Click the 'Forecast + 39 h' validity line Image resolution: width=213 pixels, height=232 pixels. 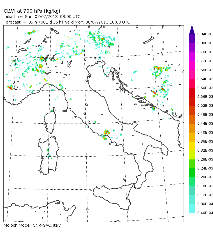67,22
